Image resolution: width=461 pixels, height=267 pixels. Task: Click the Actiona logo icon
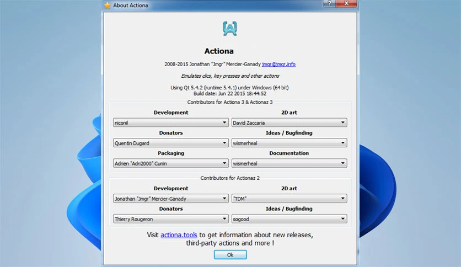230,29
